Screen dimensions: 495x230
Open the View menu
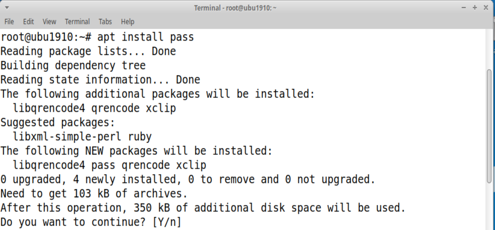click(x=49, y=21)
